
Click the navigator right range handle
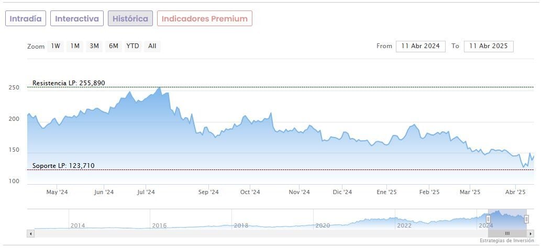pyautogui.click(x=526, y=219)
